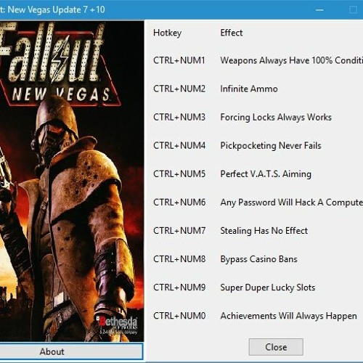Click Super Duper Lucky Slots text

click(267, 287)
